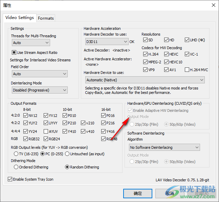Select Untouched (as input) RGB level
This screenshot has height=202, width=219.
pyautogui.click(x=67, y=154)
